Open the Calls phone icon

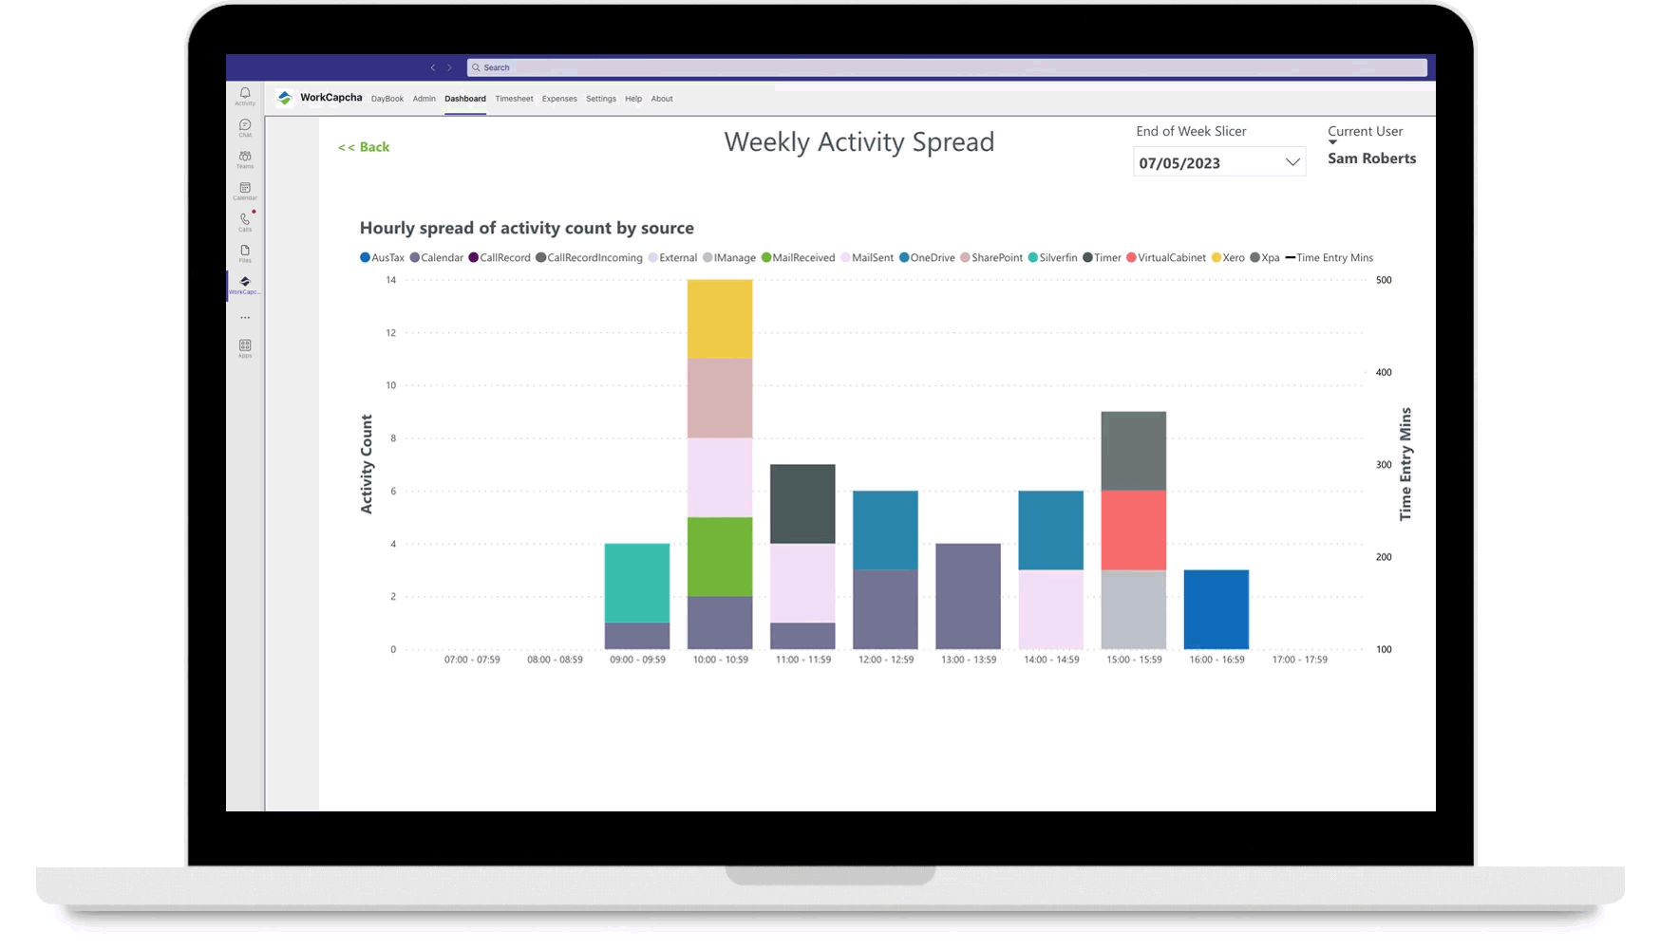[245, 221]
